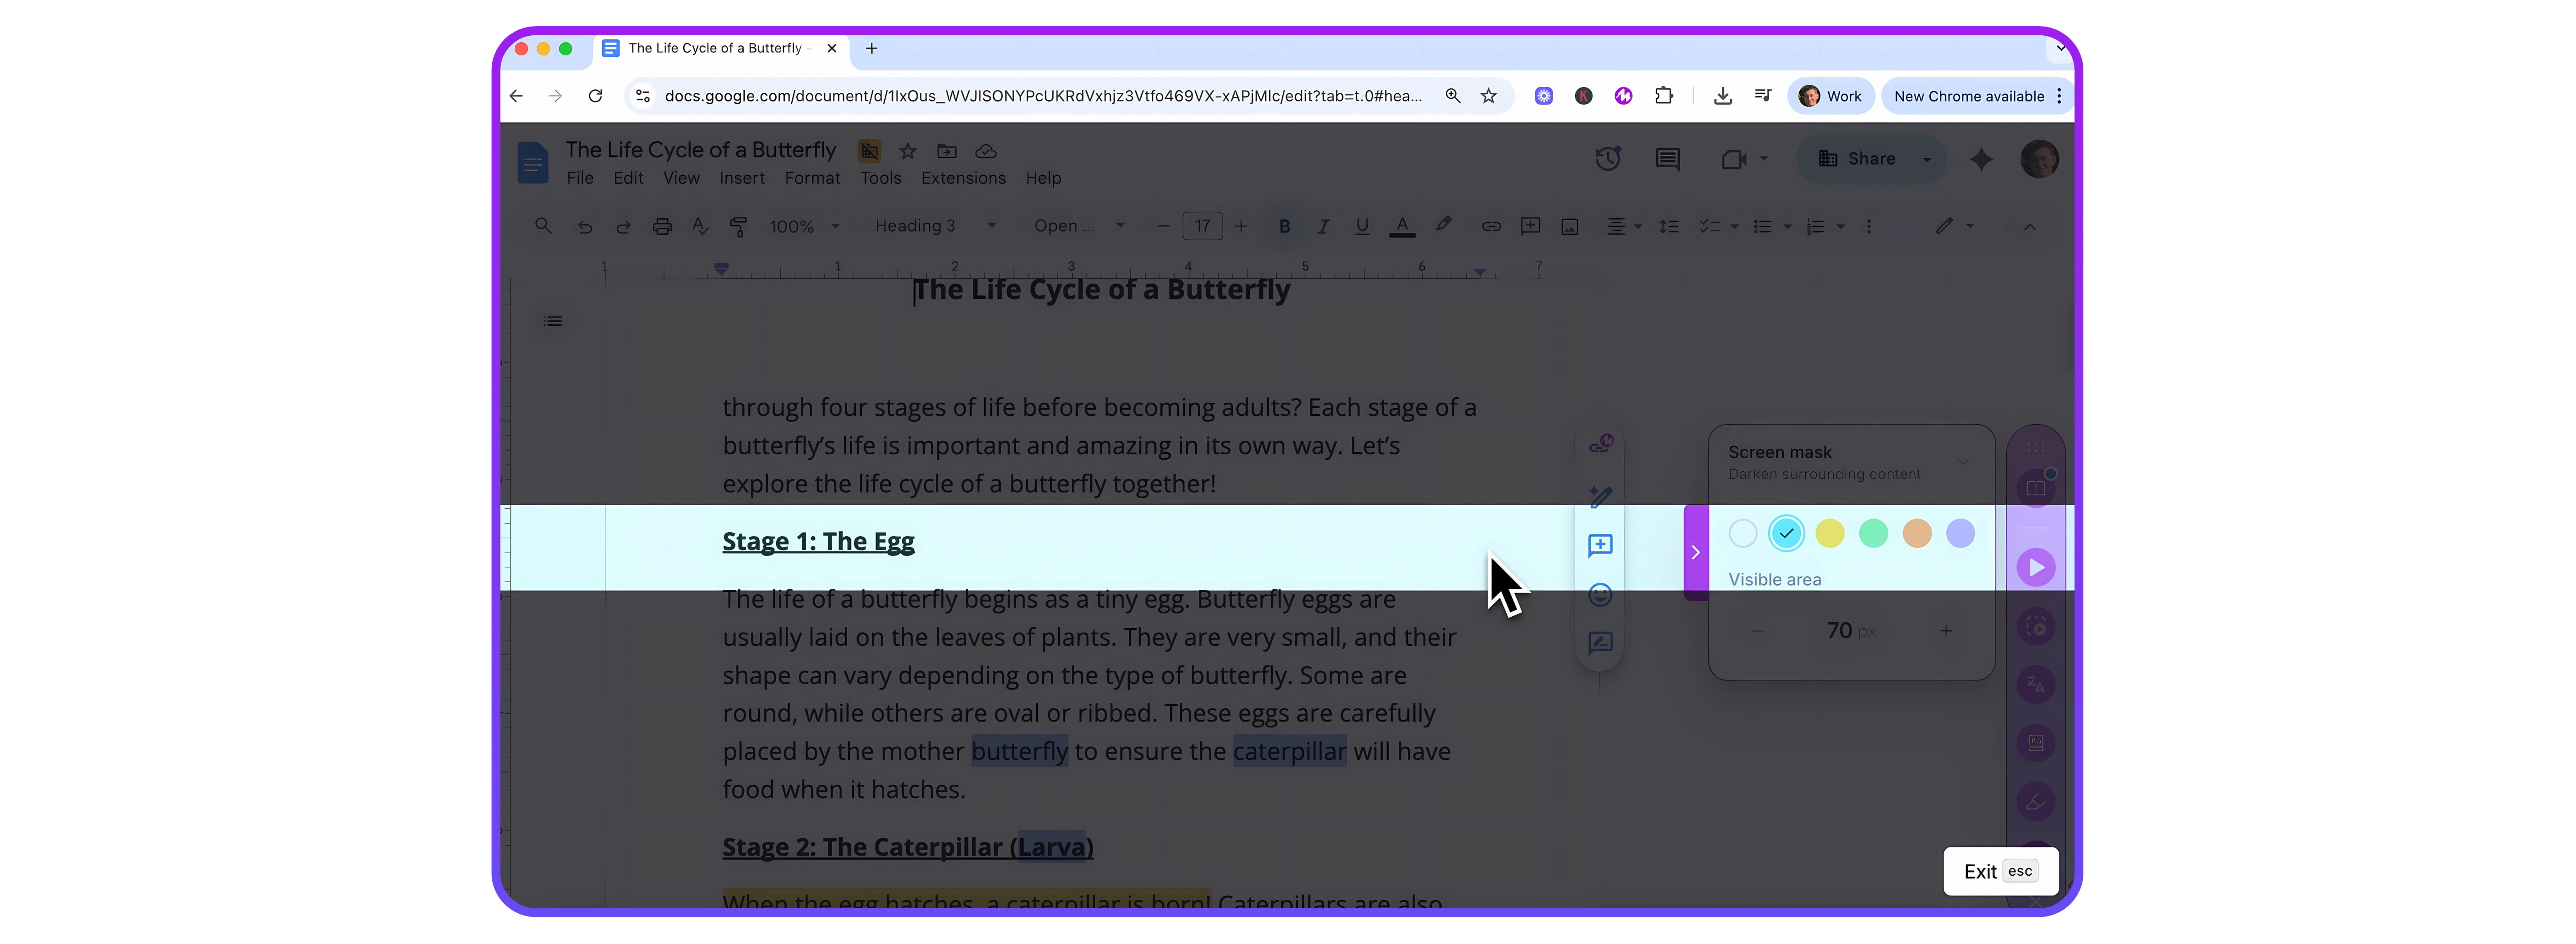
Task: Open the immersive reader book icon
Action: tap(2036, 489)
